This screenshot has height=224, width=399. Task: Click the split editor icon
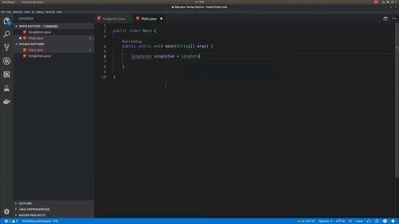(385, 19)
